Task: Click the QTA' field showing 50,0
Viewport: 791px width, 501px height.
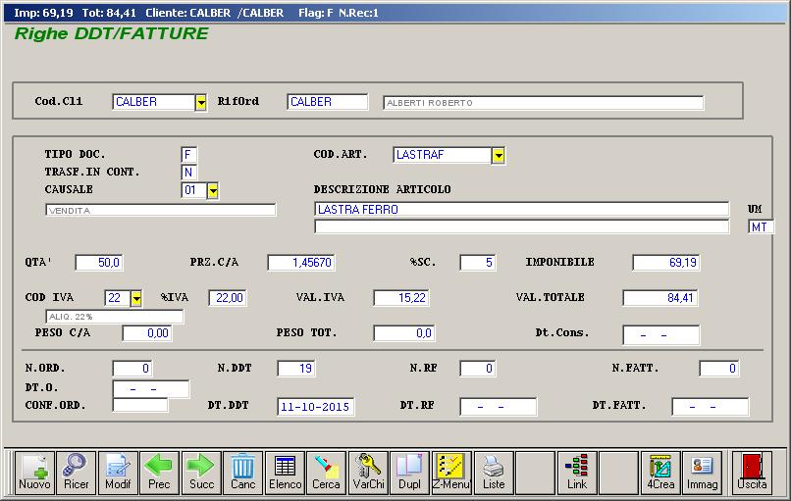Action: pyautogui.click(x=98, y=263)
